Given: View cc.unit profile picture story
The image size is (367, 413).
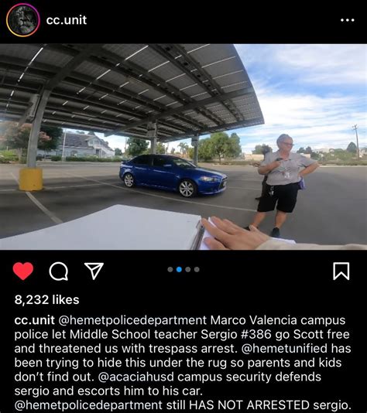Looking at the screenshot, I should (23, 20).
